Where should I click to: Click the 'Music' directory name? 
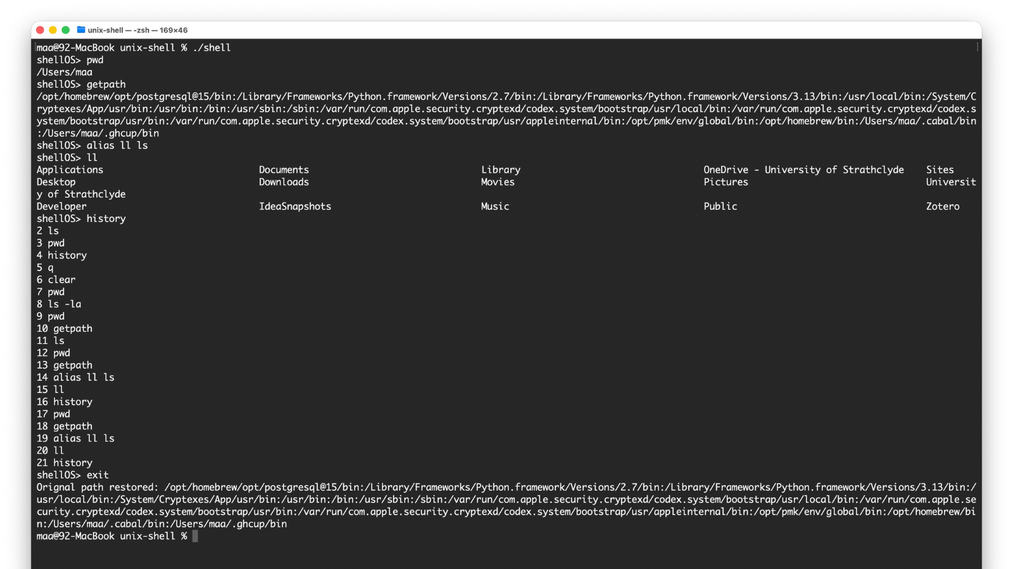[x=495, y=206]
